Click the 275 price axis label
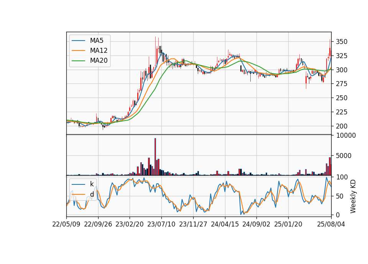 point(342,84)
